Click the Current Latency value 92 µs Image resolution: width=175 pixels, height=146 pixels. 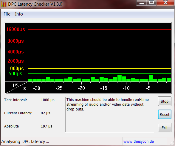[46, 113]
